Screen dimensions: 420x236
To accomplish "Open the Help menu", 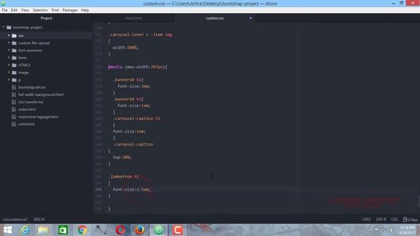I will click(85, 10).
